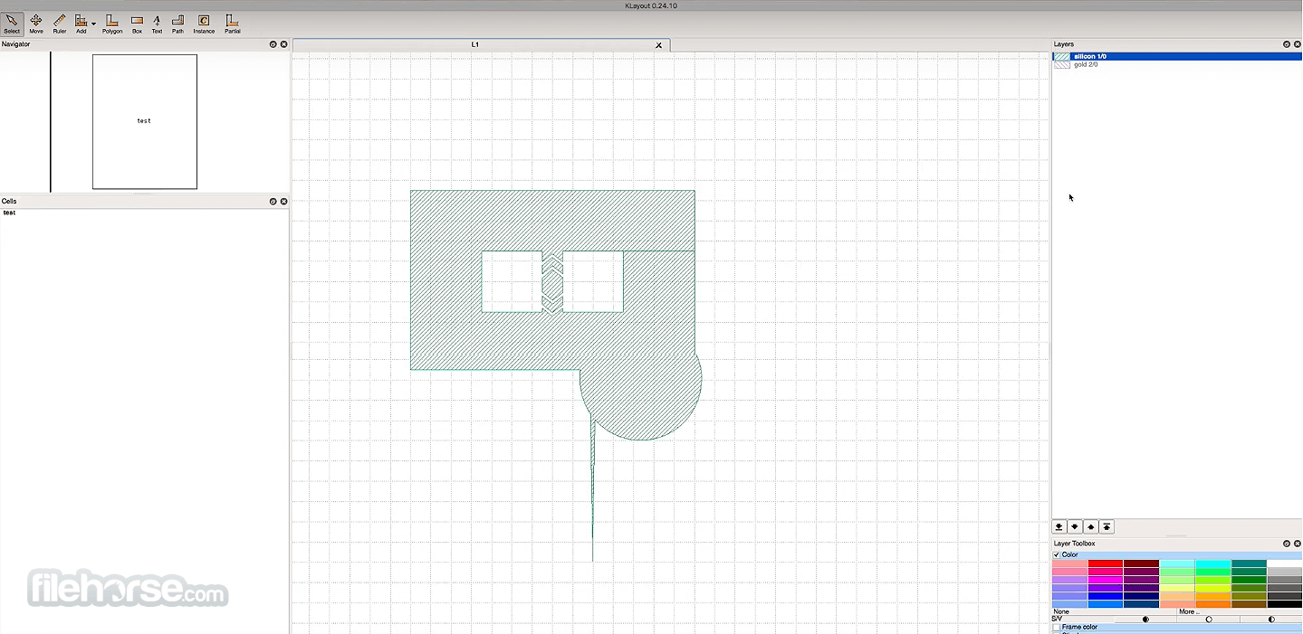Choose the Text tool
Screen dimensions: 1303x634
pos(157,23)
